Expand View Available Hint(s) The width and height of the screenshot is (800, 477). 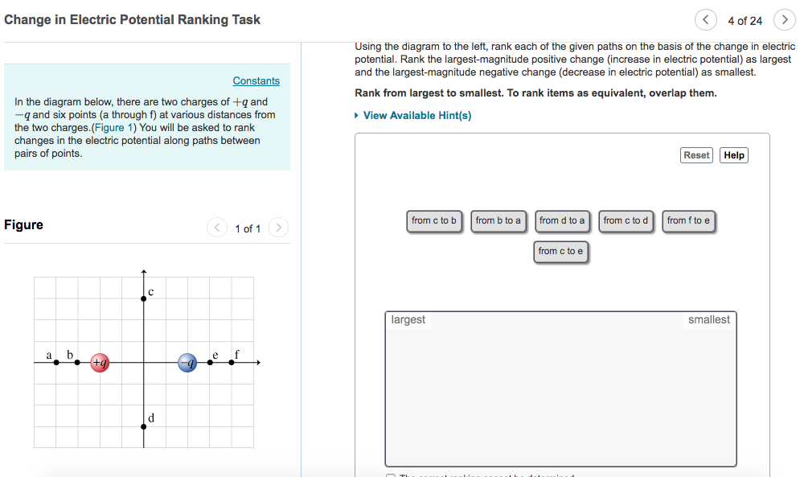point(416,115)
